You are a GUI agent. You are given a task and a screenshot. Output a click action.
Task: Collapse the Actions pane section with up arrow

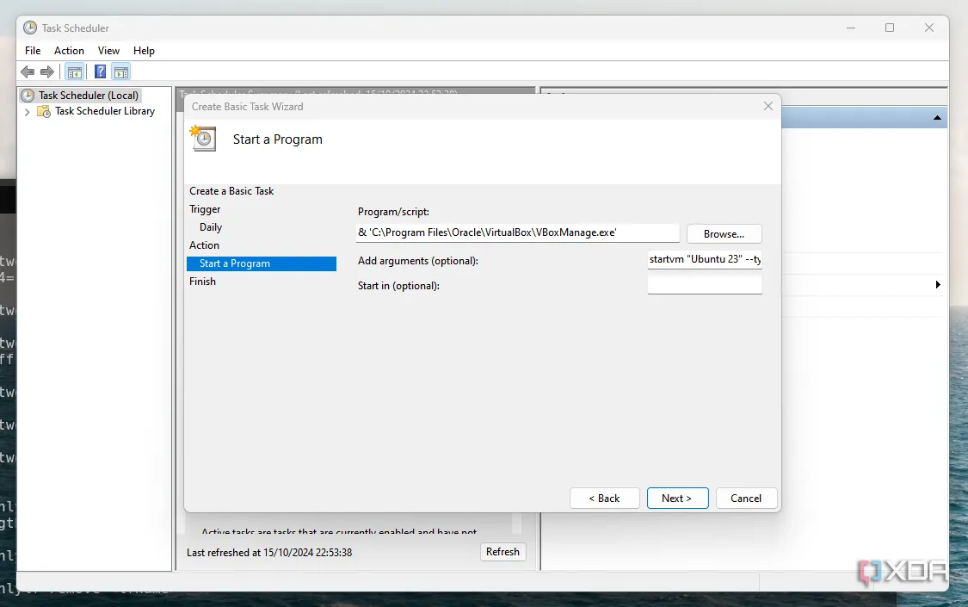[937, 118]
